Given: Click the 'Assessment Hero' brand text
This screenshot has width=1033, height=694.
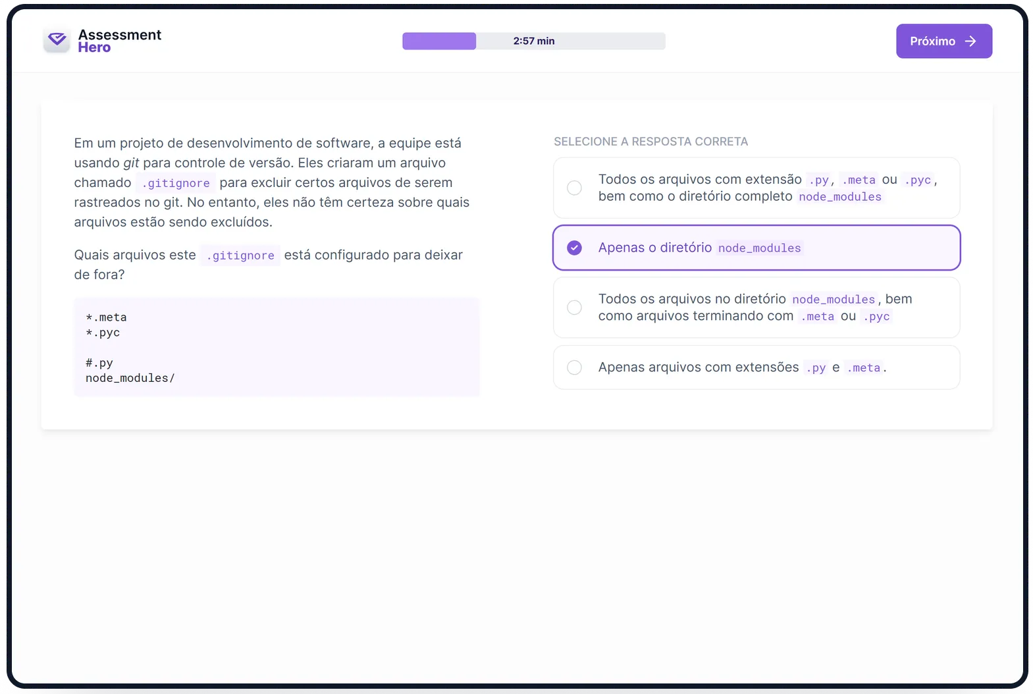Looking at the screenshot, I should (119, 41).
